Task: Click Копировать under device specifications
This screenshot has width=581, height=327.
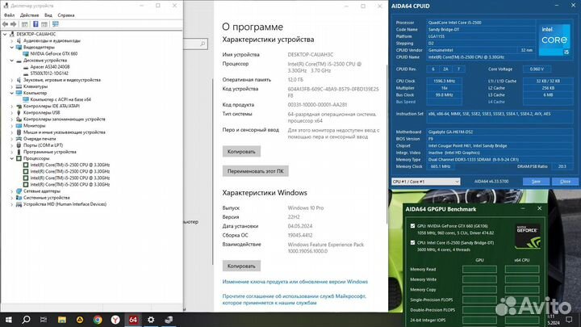Action: pyautogui.click(x=241, y=152)
